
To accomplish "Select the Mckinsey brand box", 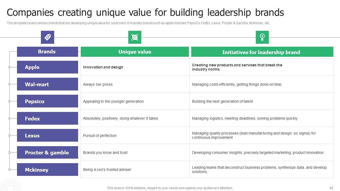I will (47, 170).
